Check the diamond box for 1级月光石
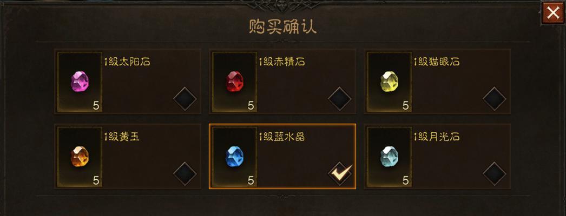566x216 pixels. 495,173
